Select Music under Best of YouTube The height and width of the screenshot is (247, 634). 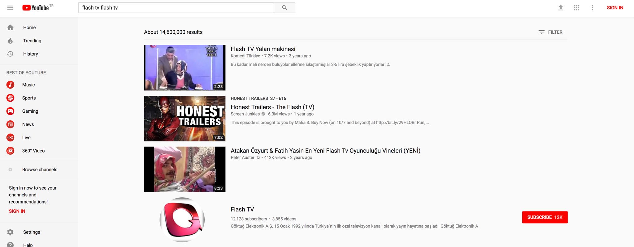click(28, 85)
